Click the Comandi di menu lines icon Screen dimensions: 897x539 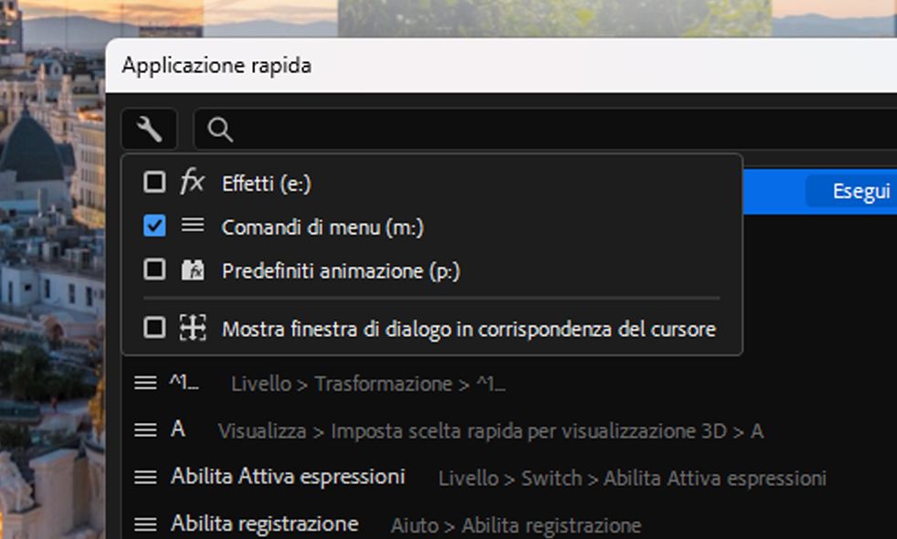[x=192, y=226]
